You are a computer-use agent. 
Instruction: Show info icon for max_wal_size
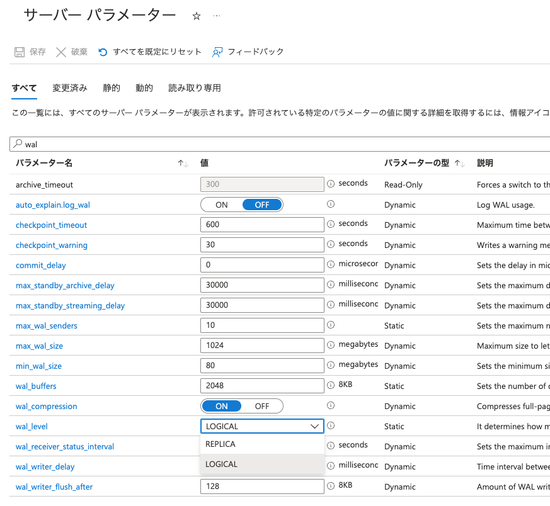(331, 345)
